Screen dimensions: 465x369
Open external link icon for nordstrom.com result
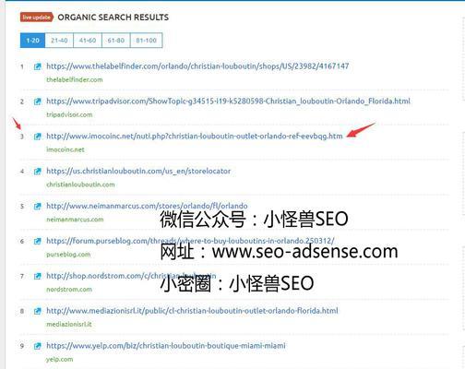37,276
